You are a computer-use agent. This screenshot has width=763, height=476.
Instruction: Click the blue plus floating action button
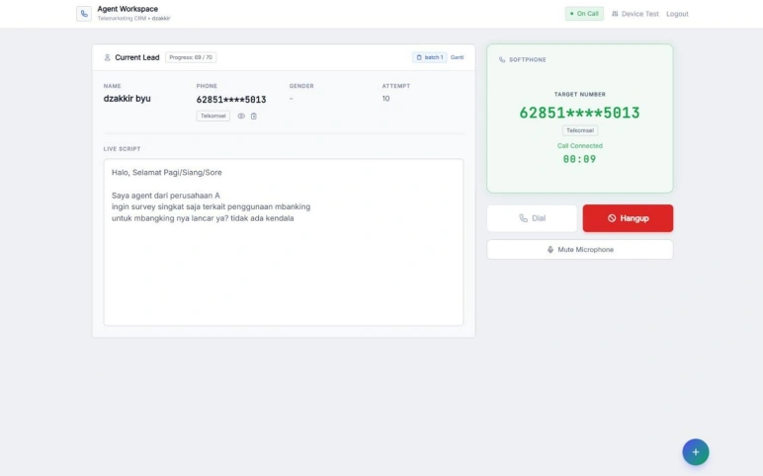(x=696, y=452)
